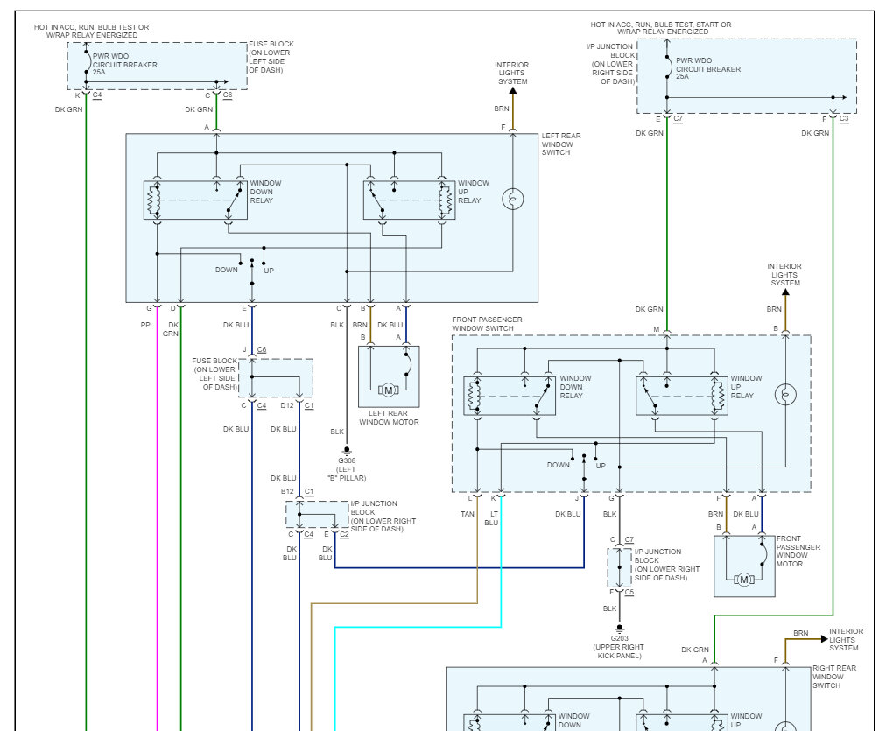This screenshot has height=731, width=886.
Task: Click 'HOT IN ACC, RUN, BULB TEST OR' header at top left
Action: pos(92,27)
